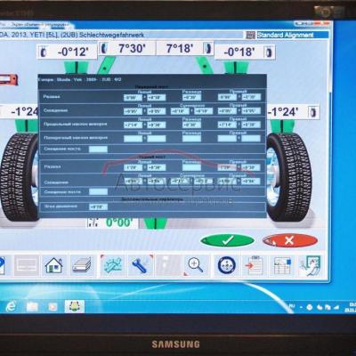Open the printer/scanner icon in the toolbar
356x356 pixels.
point(82,265)
